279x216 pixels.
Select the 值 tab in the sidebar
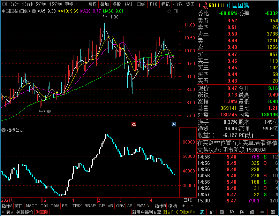pyautogui.click(x=252, y=212)
